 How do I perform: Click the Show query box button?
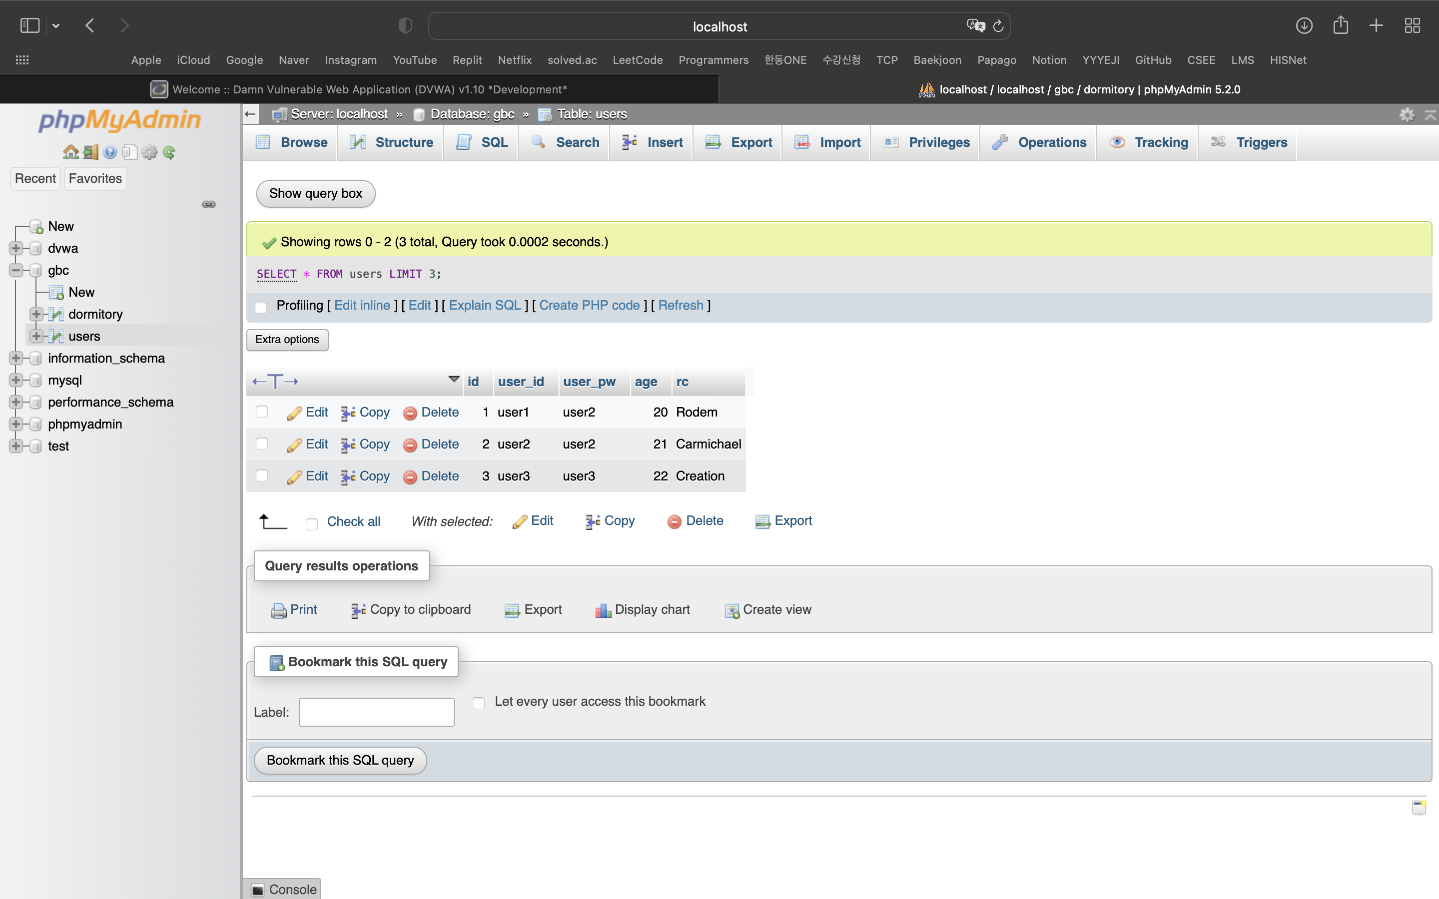tap(315, 193)
